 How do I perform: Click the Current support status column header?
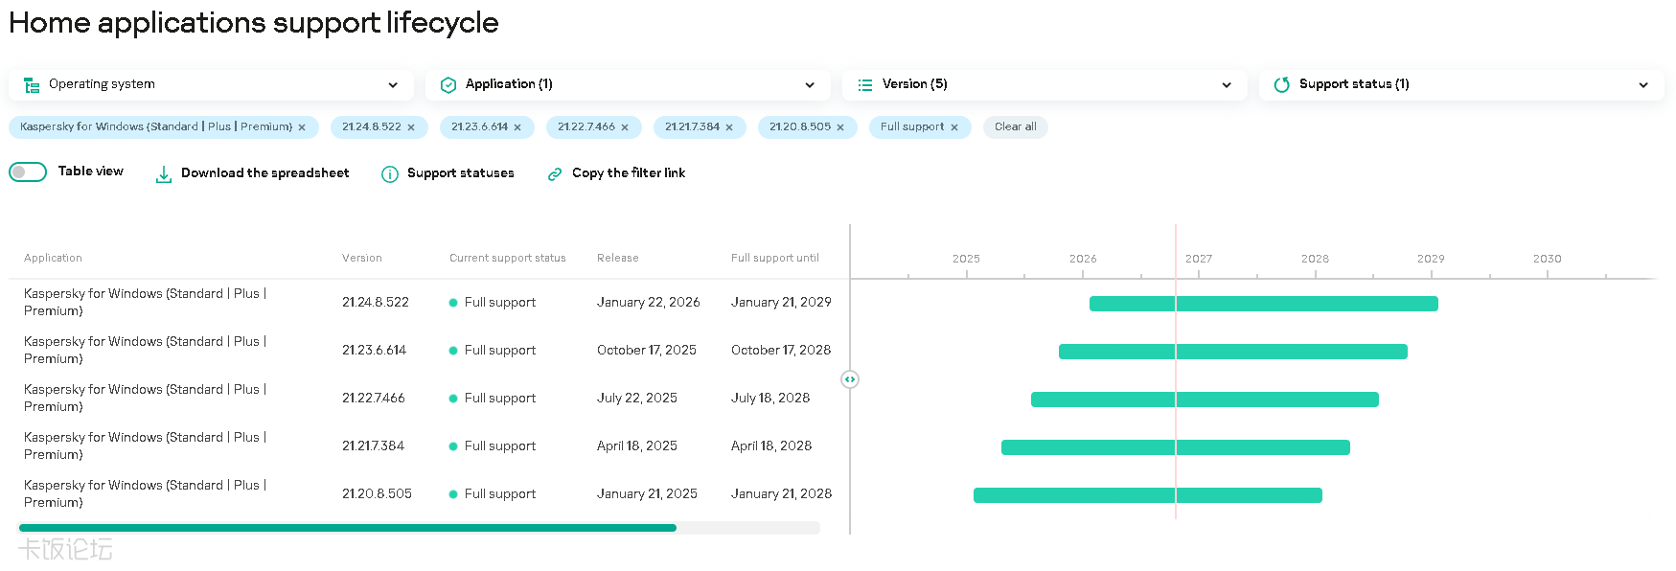508,258
